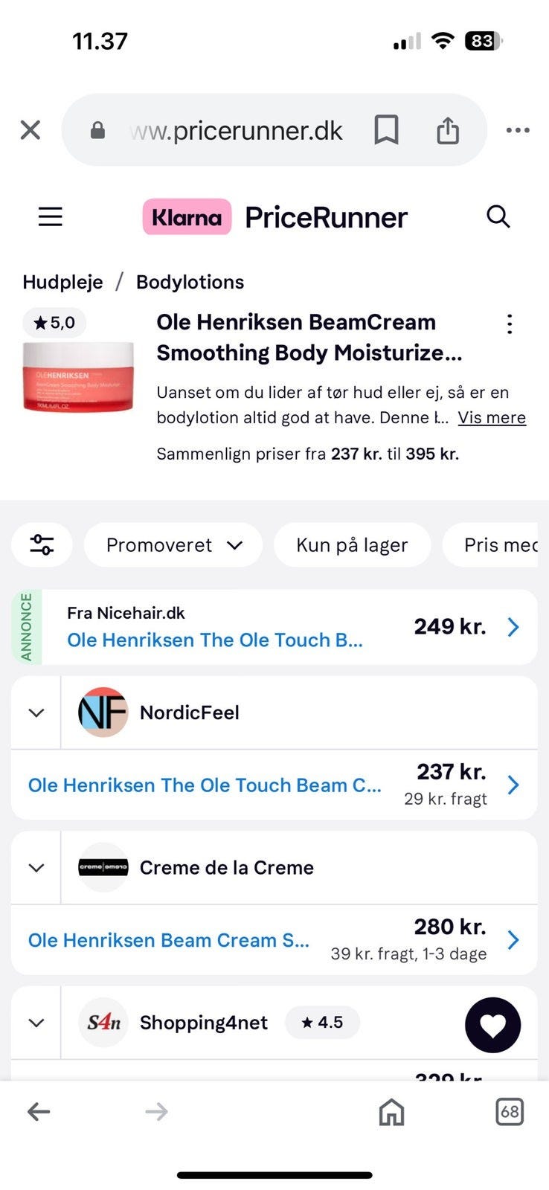
Task: Open the browser tabs counter
Action: pos(510,1112)
